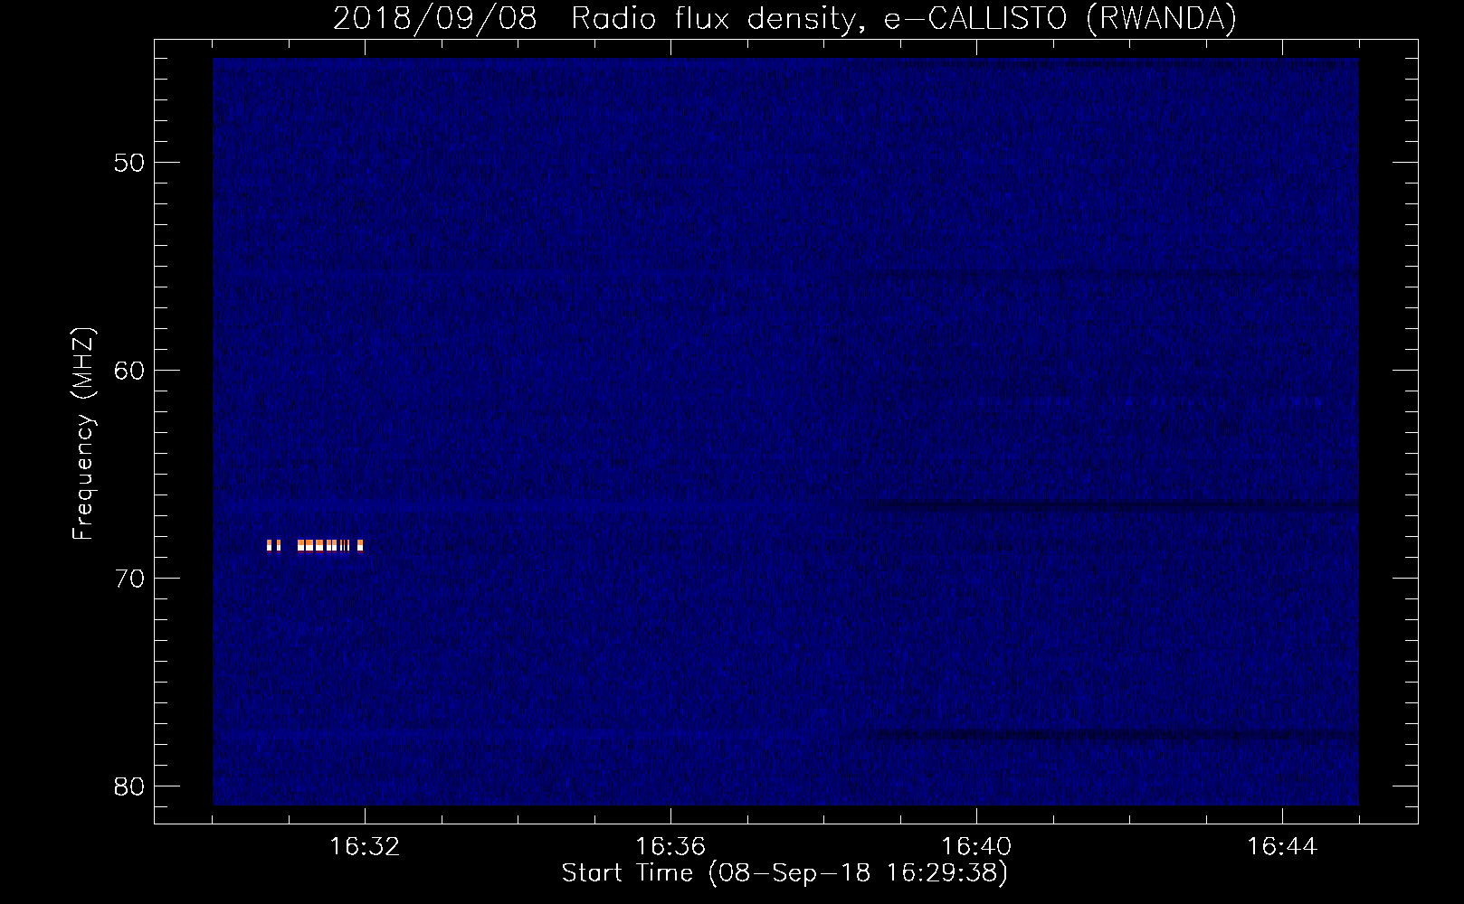Click the plot title mentioning e-CALLISTO (RWANDA)
Screen dimensions: 1464x904
(784, 18)
